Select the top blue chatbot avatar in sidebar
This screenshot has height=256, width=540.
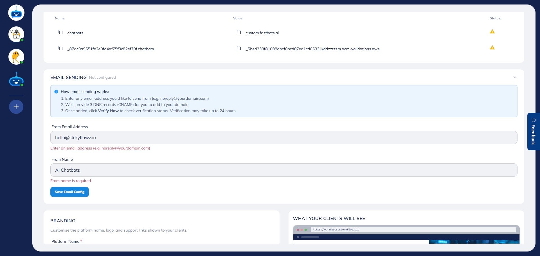16,12
